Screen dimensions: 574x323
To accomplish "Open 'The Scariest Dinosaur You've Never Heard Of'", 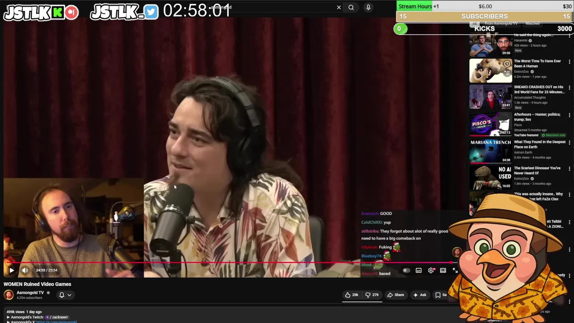I will [x=537, y=170].
